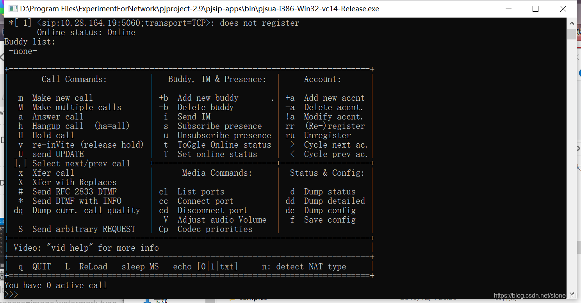Click the "Codec priorities" command

(x=205, y=229)
